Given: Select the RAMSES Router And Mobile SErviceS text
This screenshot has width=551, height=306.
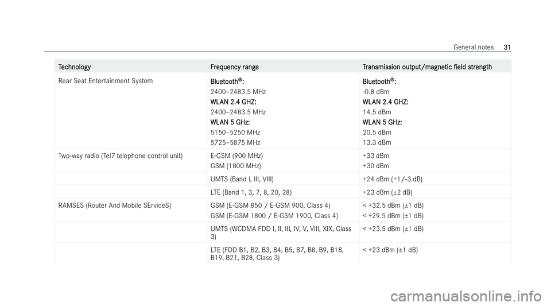Looking at the screenshot, I should point(115,206).
